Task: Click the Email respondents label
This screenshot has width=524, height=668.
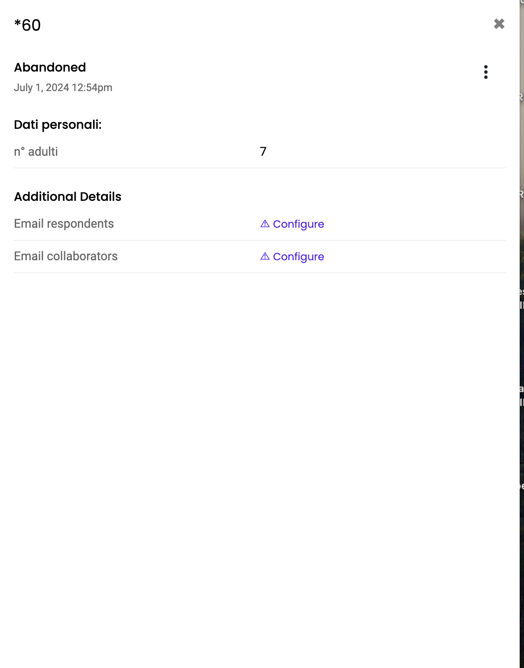Action: point(64,224)
